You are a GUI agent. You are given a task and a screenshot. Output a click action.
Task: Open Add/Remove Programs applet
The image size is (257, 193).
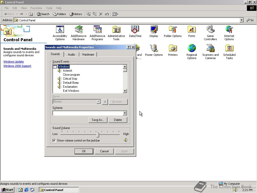tap(97, 33)
